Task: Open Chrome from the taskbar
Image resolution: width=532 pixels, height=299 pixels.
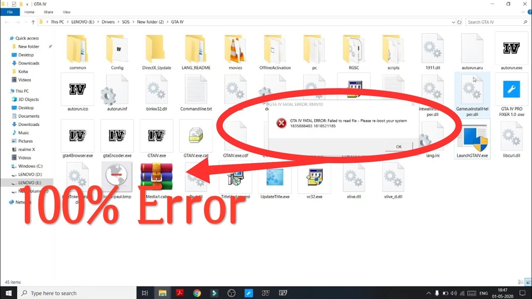Action: [x=197, y=293]
